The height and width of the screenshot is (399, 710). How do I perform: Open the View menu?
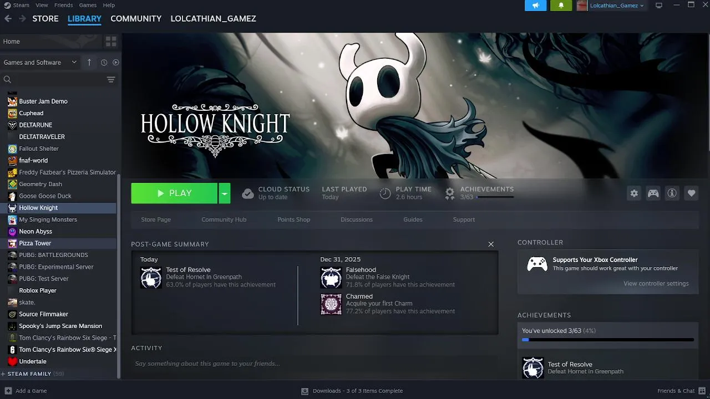(x=42, y=5)
